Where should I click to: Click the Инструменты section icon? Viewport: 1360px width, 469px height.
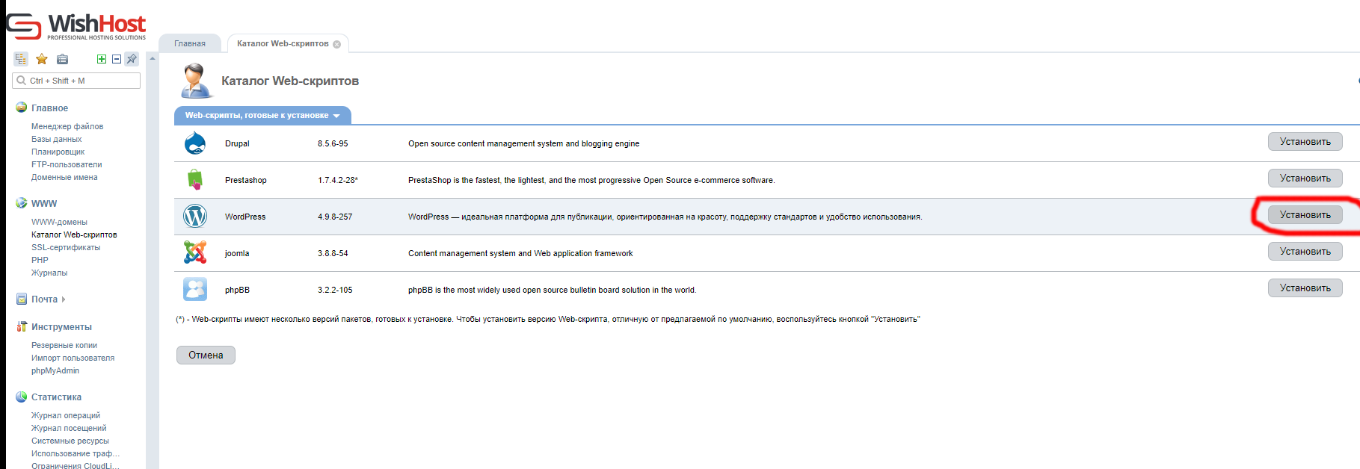pos(22,327)
